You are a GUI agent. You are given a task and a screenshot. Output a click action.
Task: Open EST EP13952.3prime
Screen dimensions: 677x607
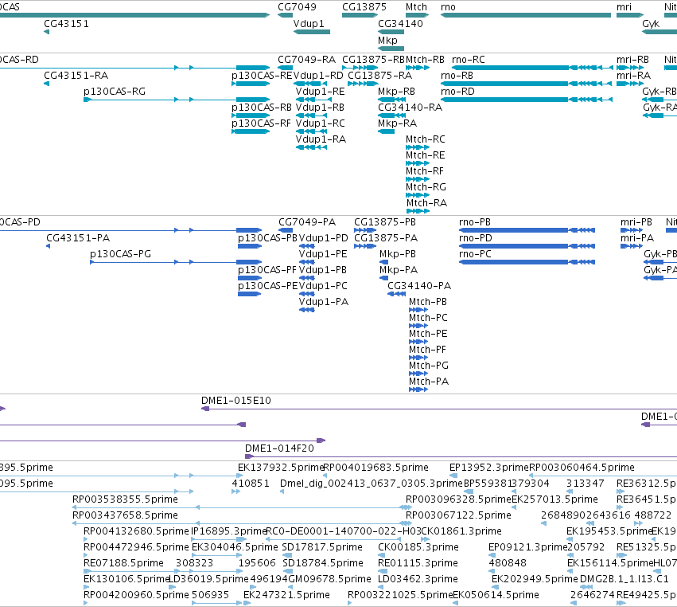453,476
